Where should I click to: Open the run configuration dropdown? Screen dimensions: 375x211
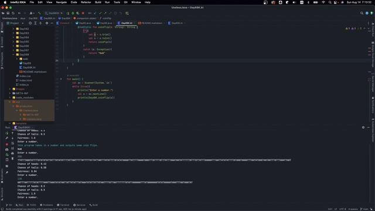click(53, 13)
